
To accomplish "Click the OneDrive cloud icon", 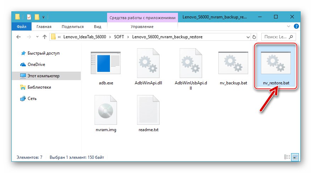I will pyautogui.click(x=23, y=65).
